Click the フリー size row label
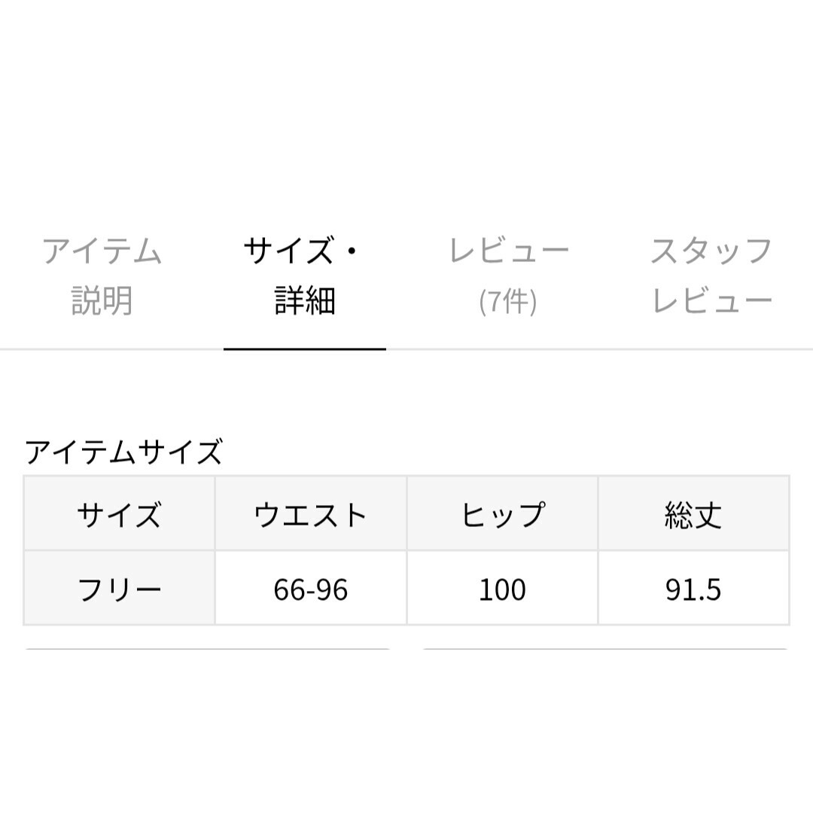 click(x=119, y=588)
